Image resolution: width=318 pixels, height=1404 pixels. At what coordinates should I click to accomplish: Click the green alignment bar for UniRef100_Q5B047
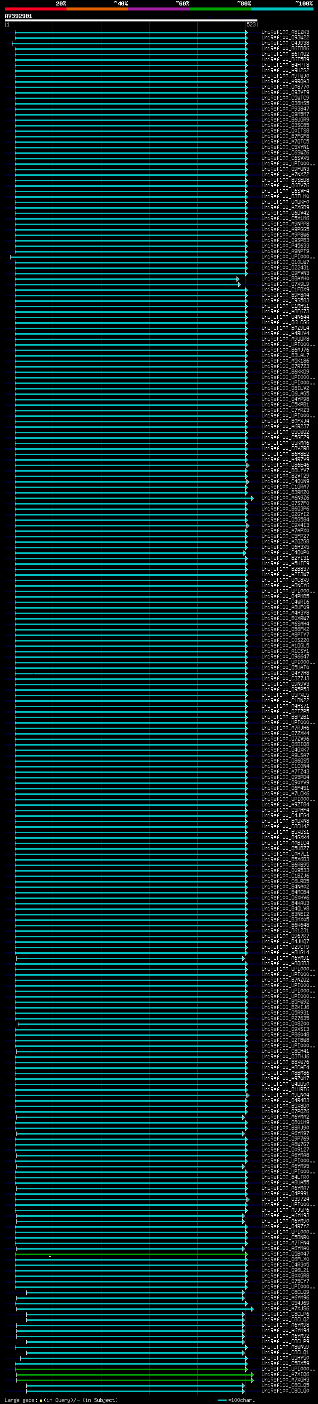click(131, 1254)
